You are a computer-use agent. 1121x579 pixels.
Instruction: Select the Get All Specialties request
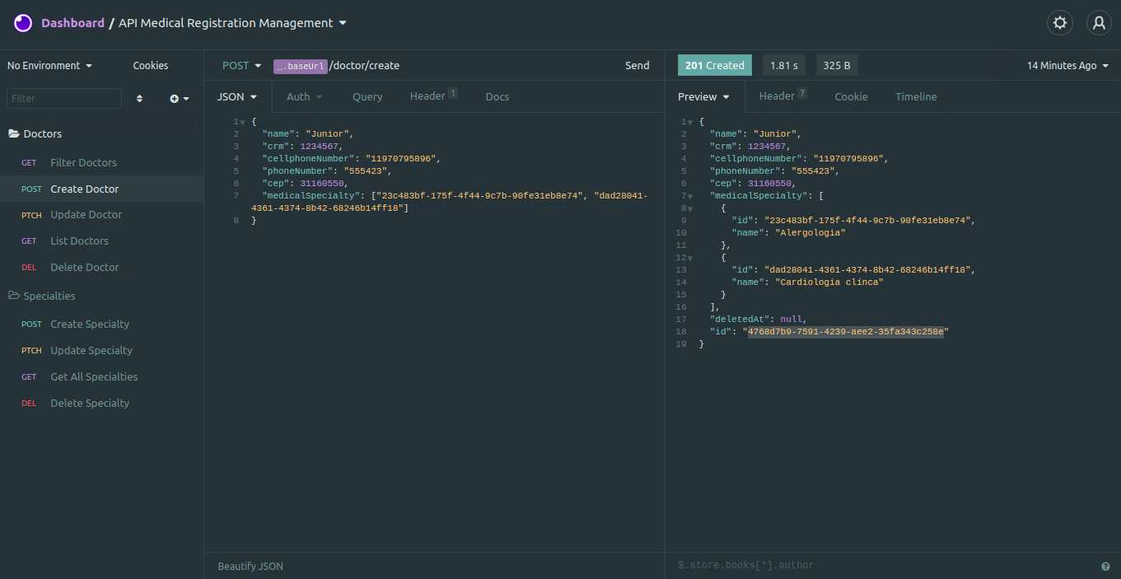pos(101,377)
